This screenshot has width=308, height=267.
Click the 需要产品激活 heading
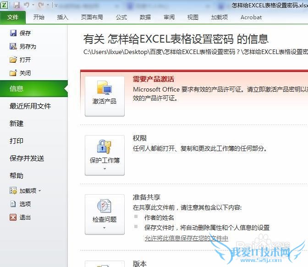tap(154, 79)
